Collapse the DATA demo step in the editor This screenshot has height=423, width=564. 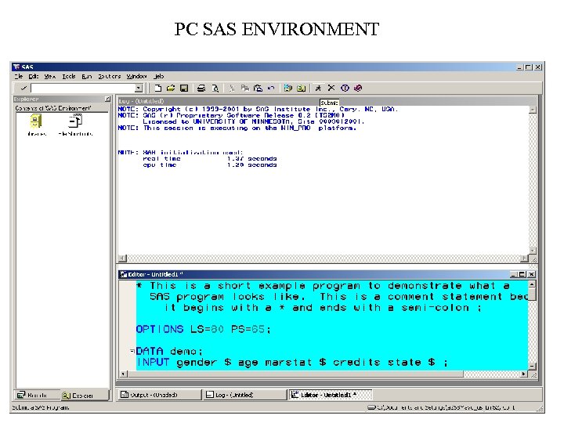(132, 351)
